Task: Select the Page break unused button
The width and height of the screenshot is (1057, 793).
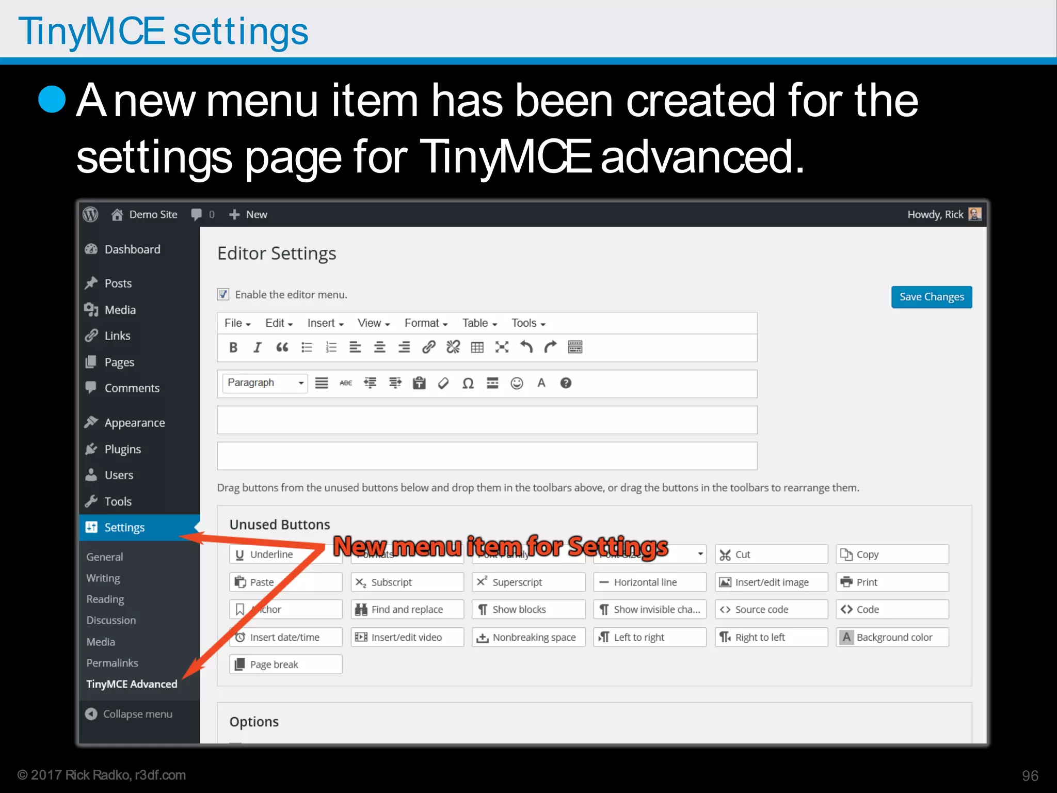Action: point(286,664)
